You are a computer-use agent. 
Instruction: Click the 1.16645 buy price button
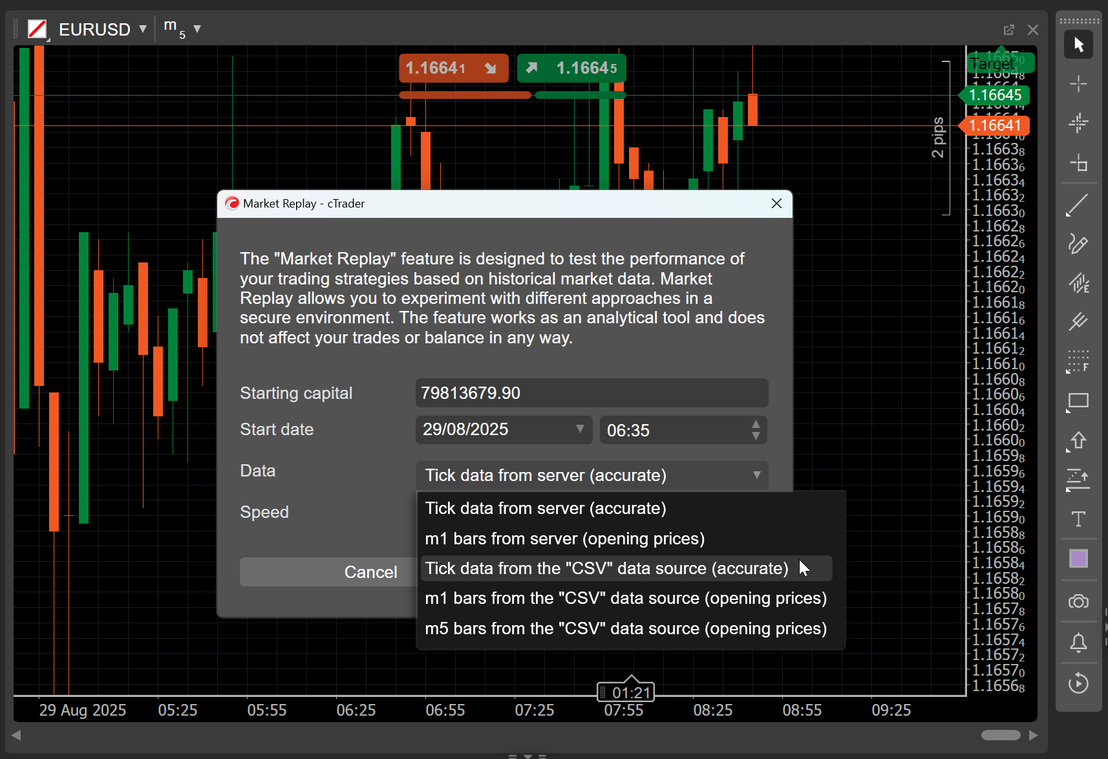(571, 68)
